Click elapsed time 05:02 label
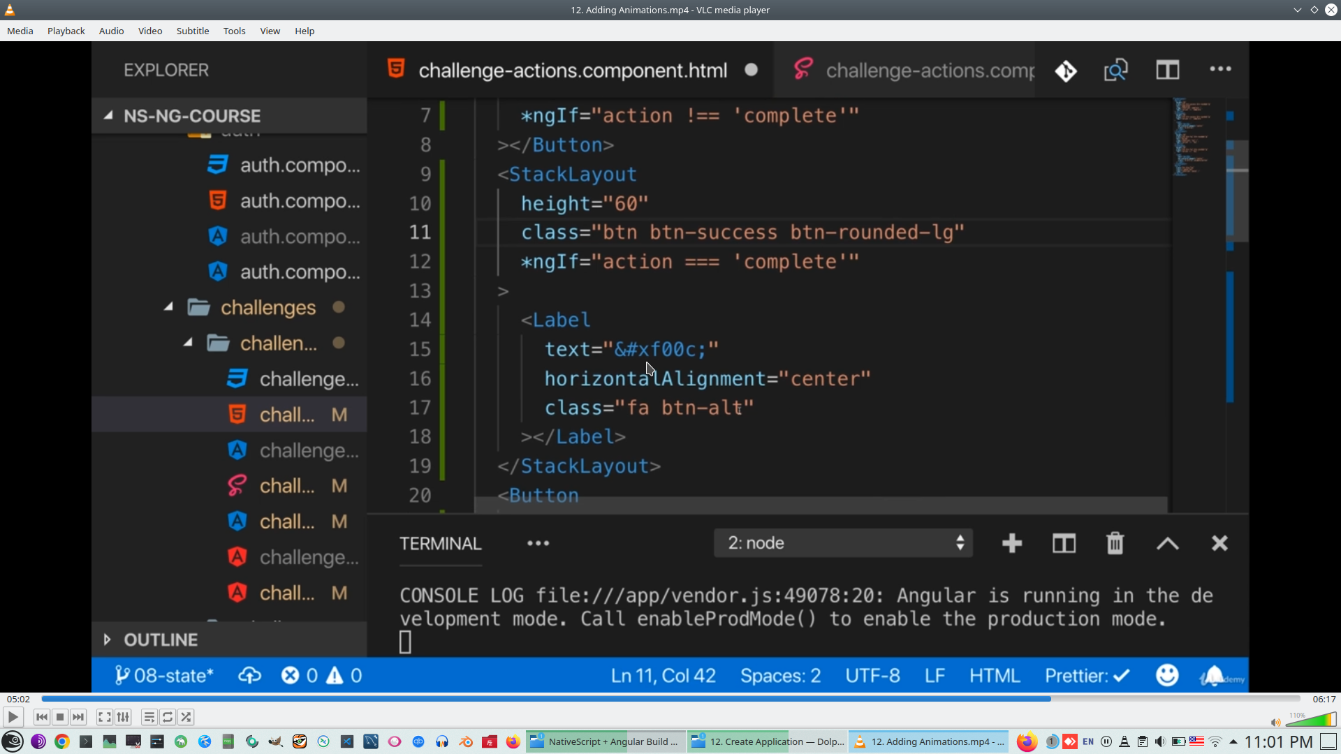Viewport: 1341px width, 754px height. coord(18,699)
